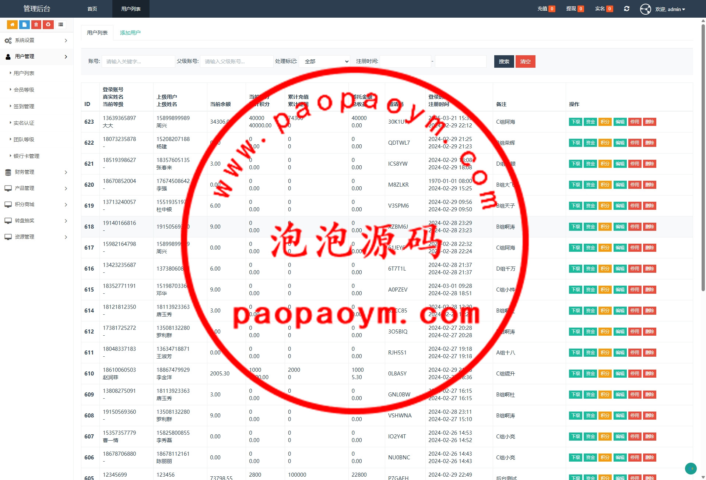Image resolution: width=706 pixels, height=480 pixels.
Task: Focus the 父级账号 input field
Action: coord(236,61)
